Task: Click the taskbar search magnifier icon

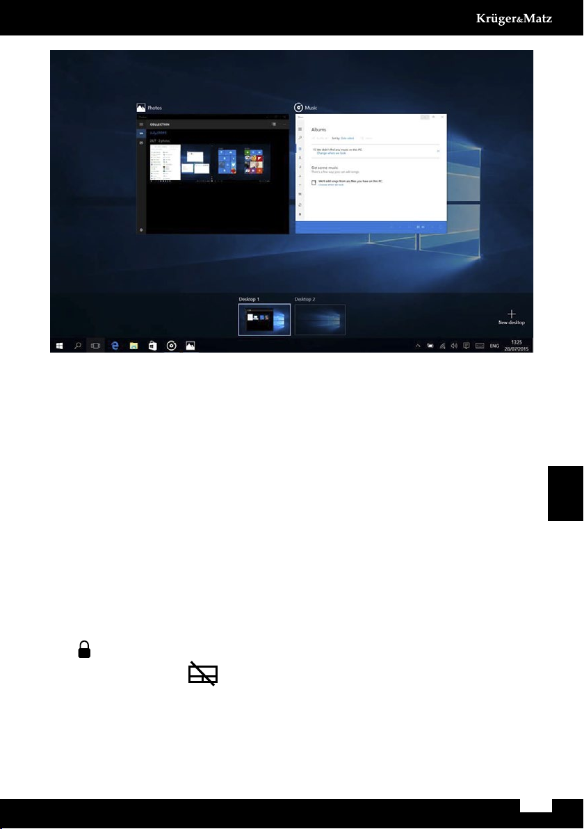Action: [78, 346]
